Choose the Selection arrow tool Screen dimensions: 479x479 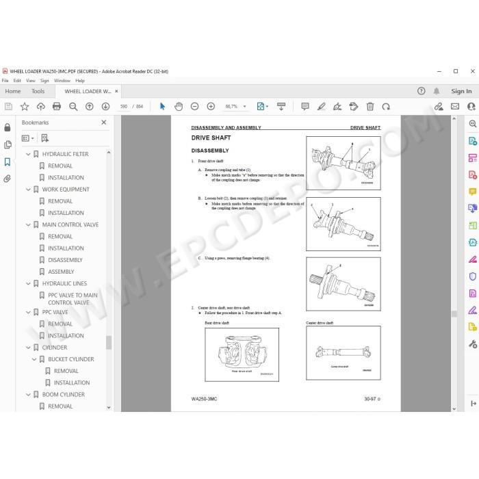(x=162, y=106)
